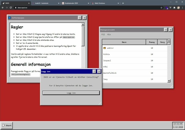Switch to the DASS browser tab

click(16, 3)
